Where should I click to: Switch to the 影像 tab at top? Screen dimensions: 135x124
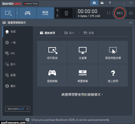coord(89,33)
